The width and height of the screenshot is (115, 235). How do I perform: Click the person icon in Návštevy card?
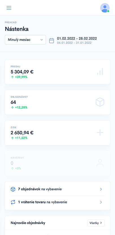(100, 163)
